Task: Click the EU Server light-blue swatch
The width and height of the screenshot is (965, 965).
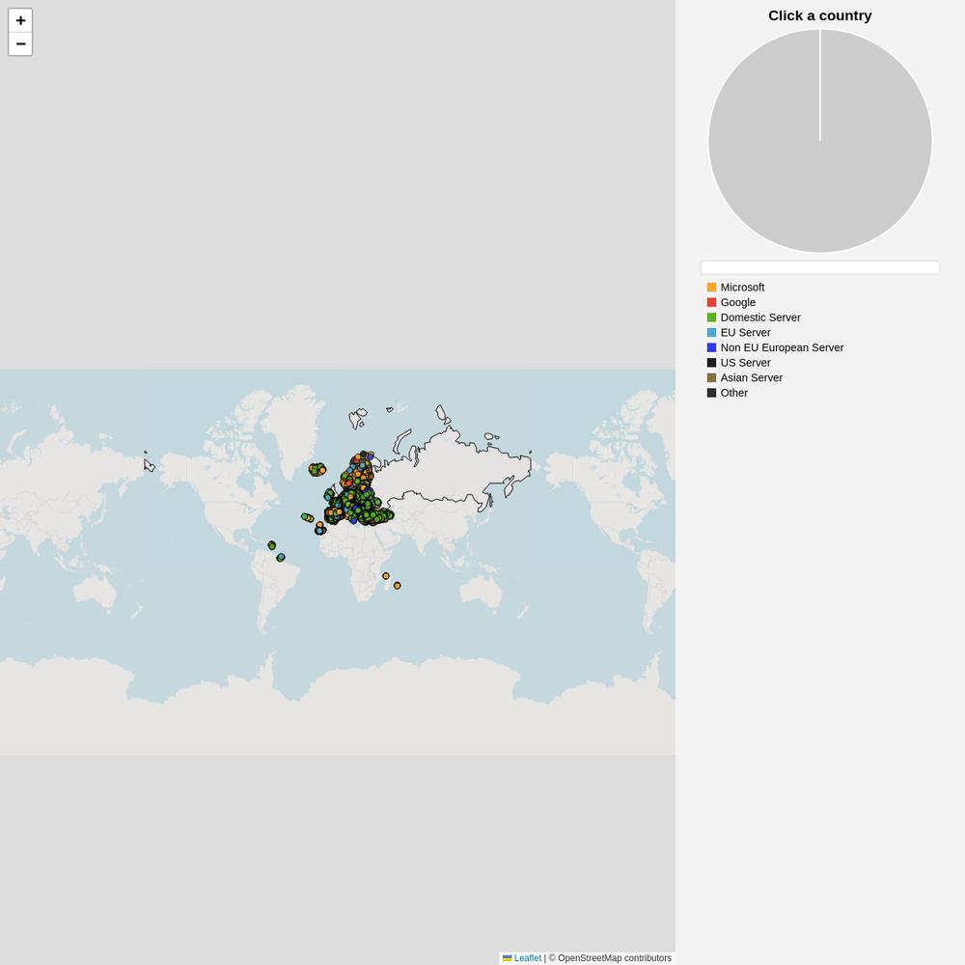Action: point(711,332)
